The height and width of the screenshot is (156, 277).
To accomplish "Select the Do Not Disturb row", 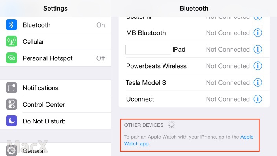I will coord(55,121).
